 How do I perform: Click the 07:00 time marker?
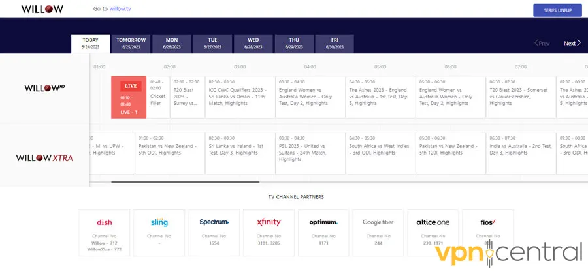point(521,67)
